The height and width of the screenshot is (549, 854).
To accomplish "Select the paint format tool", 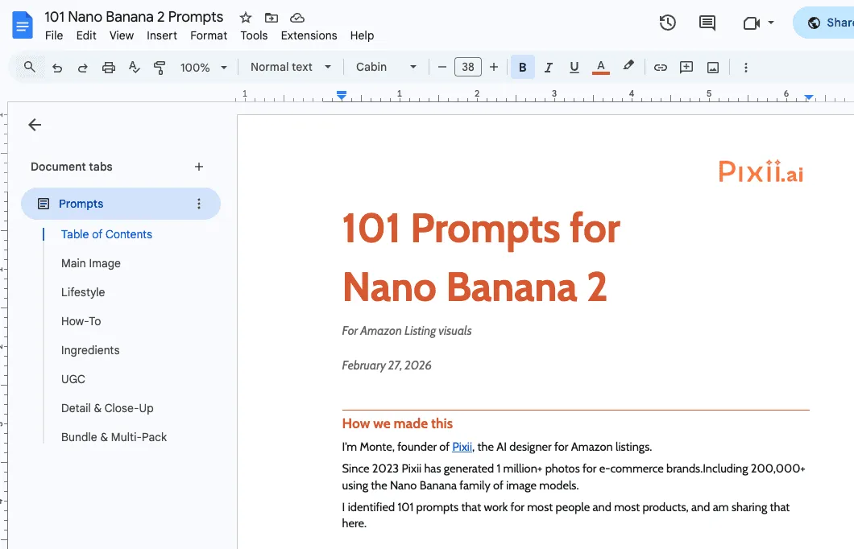I will coord(160,67).
